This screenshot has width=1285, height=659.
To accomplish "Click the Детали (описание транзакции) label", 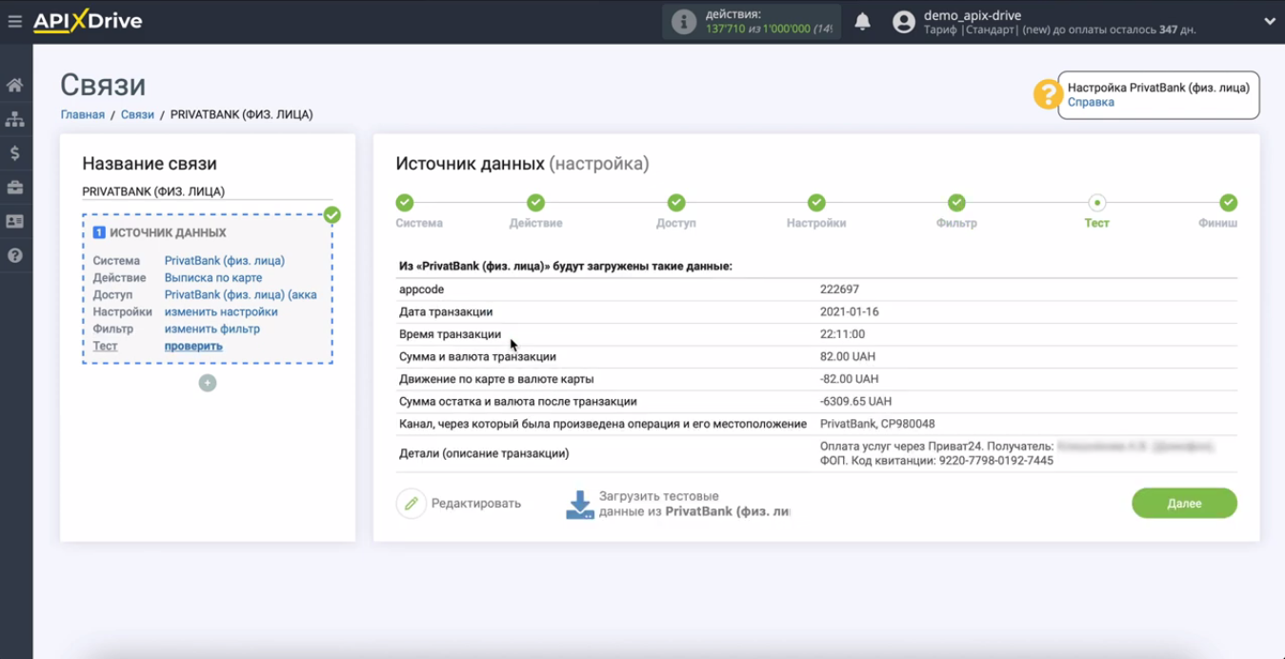I will (x=484, y=453).
